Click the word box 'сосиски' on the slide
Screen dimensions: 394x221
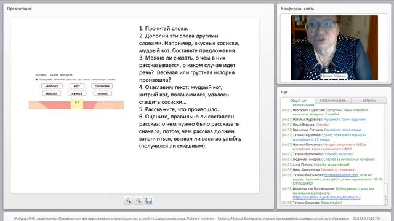click(102, 86)
